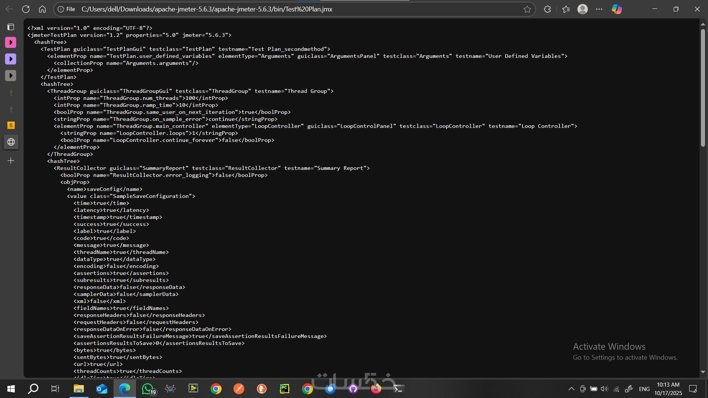Click the File site info indicator
The width and height of the screenshot is (708, 398).
66,9
